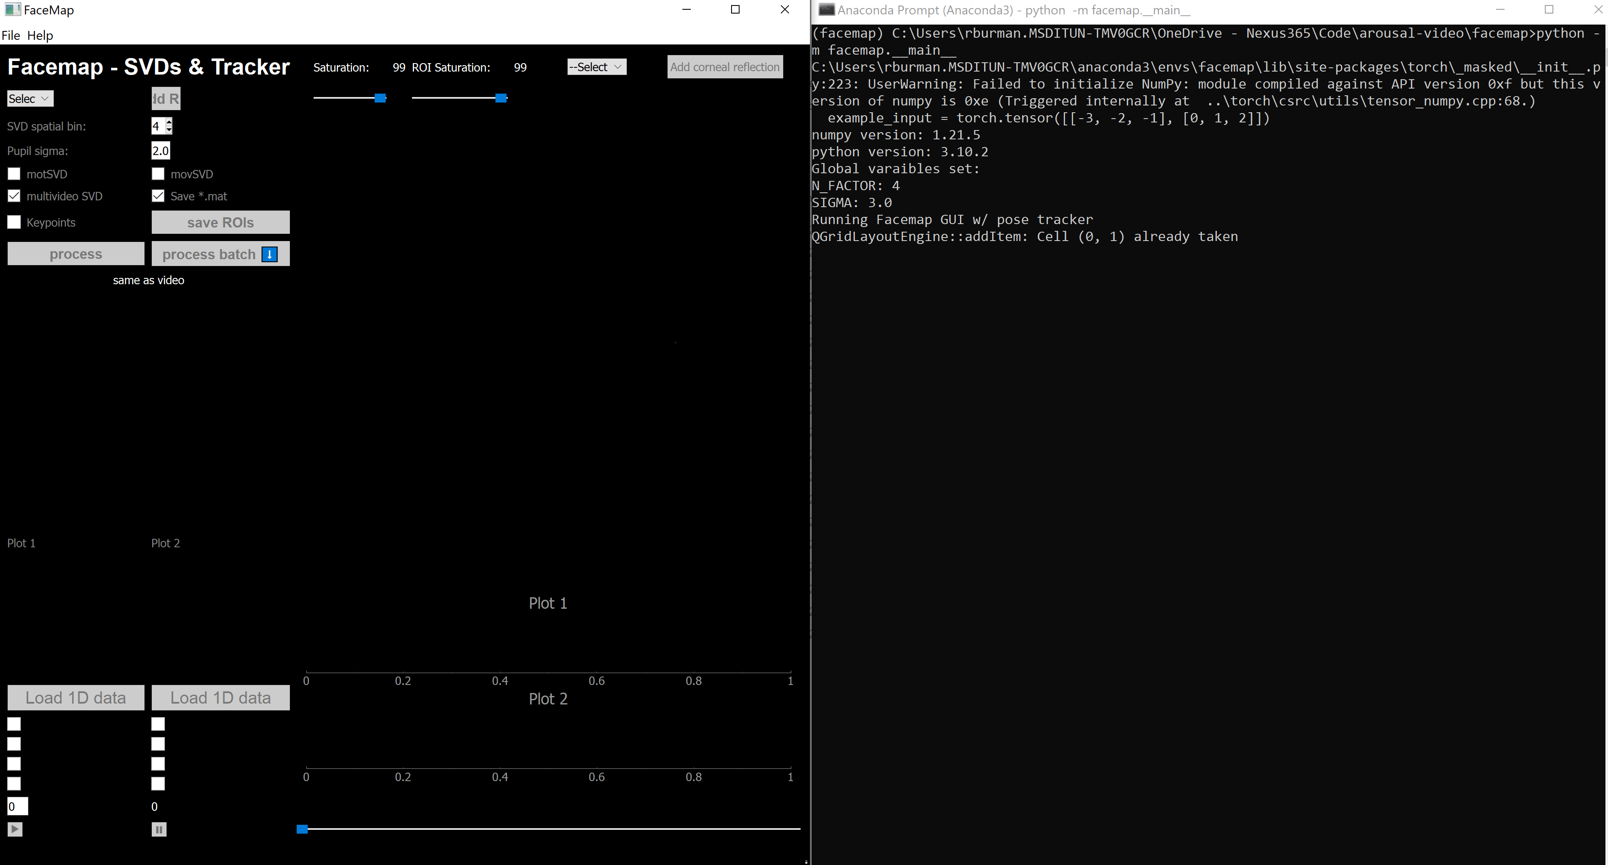Click the process button
This screenshot has width=1608, height=865.
click(x=75, y=253)
